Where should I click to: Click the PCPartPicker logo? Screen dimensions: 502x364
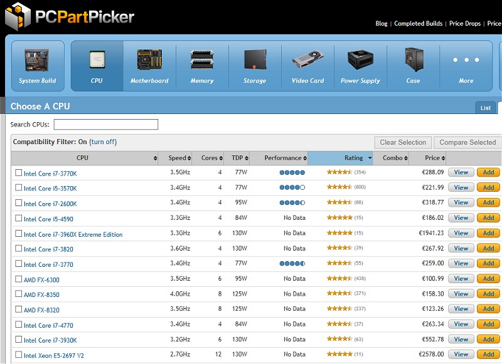point(70,16)
